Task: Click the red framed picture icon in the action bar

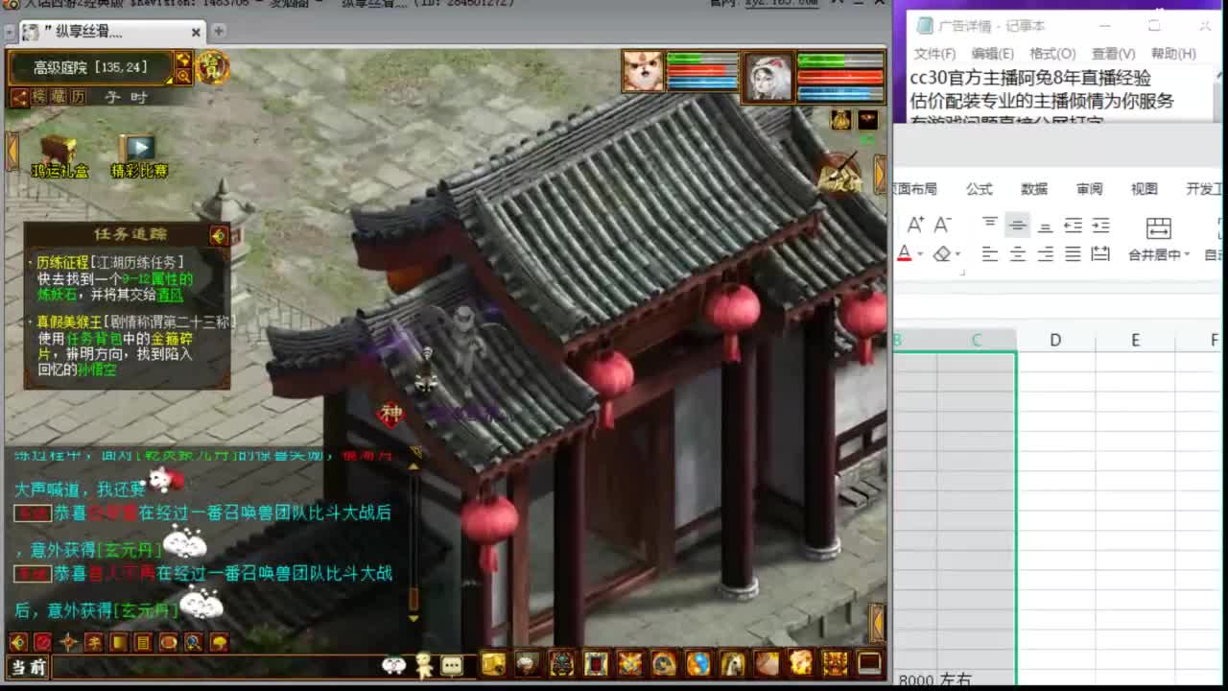Action: click(x=596, y=663)
